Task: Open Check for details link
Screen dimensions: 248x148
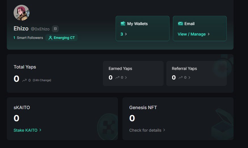Action: [145, 130]
